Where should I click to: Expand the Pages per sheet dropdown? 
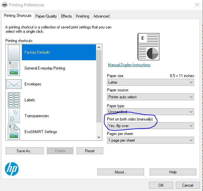pos(150,140)
